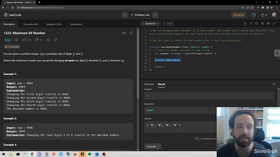Image resolution: width=280 pixels, height=157 pixels.
Task: Star the problem as favorite
Action: pyautogui.click(x=49, y=40)
